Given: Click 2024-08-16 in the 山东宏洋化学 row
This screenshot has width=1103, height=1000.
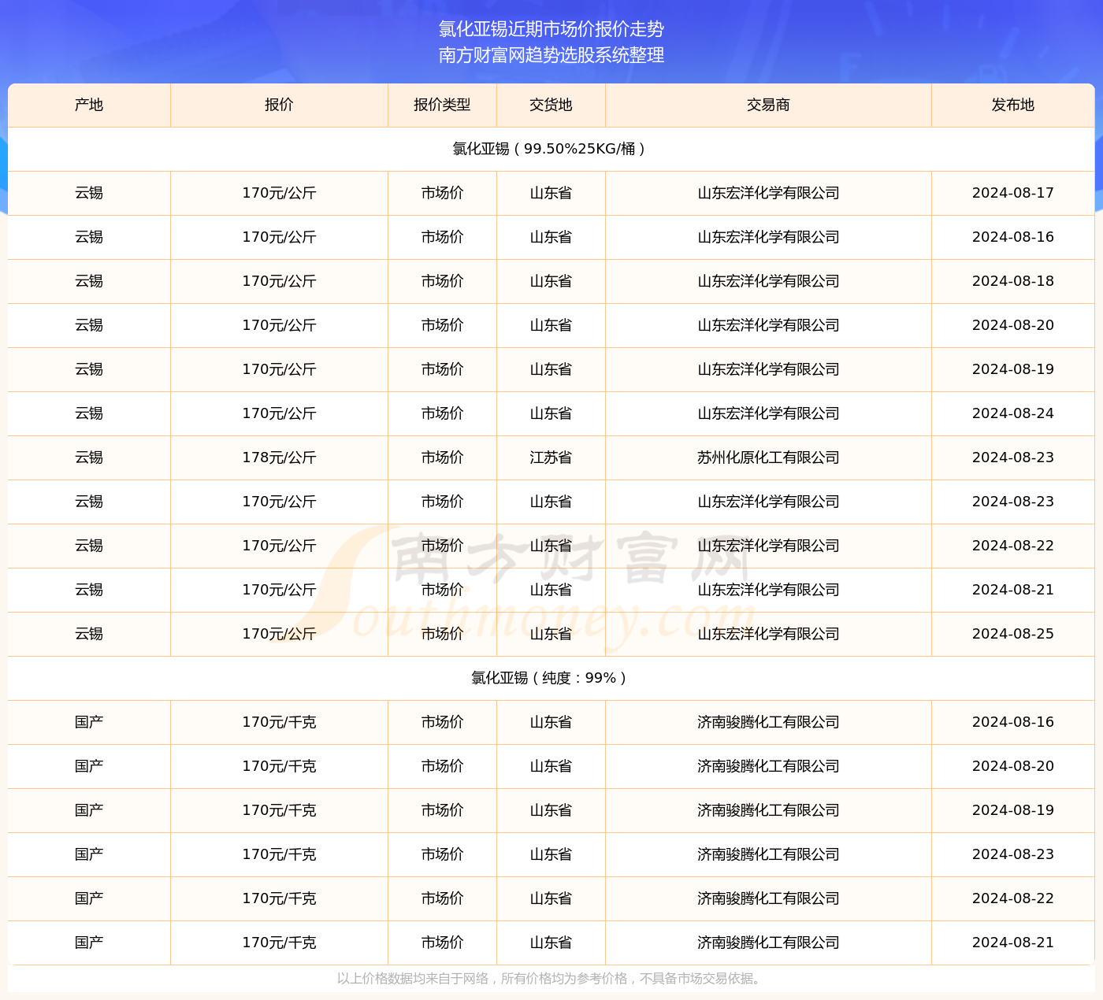Looking at the screenshot, I should [x=1013, y=237].
